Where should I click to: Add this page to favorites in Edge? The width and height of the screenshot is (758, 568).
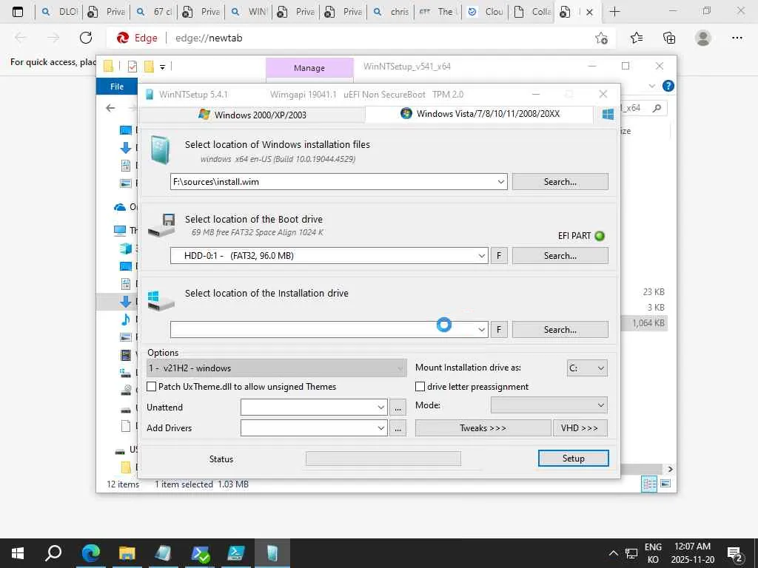point(601,38)
